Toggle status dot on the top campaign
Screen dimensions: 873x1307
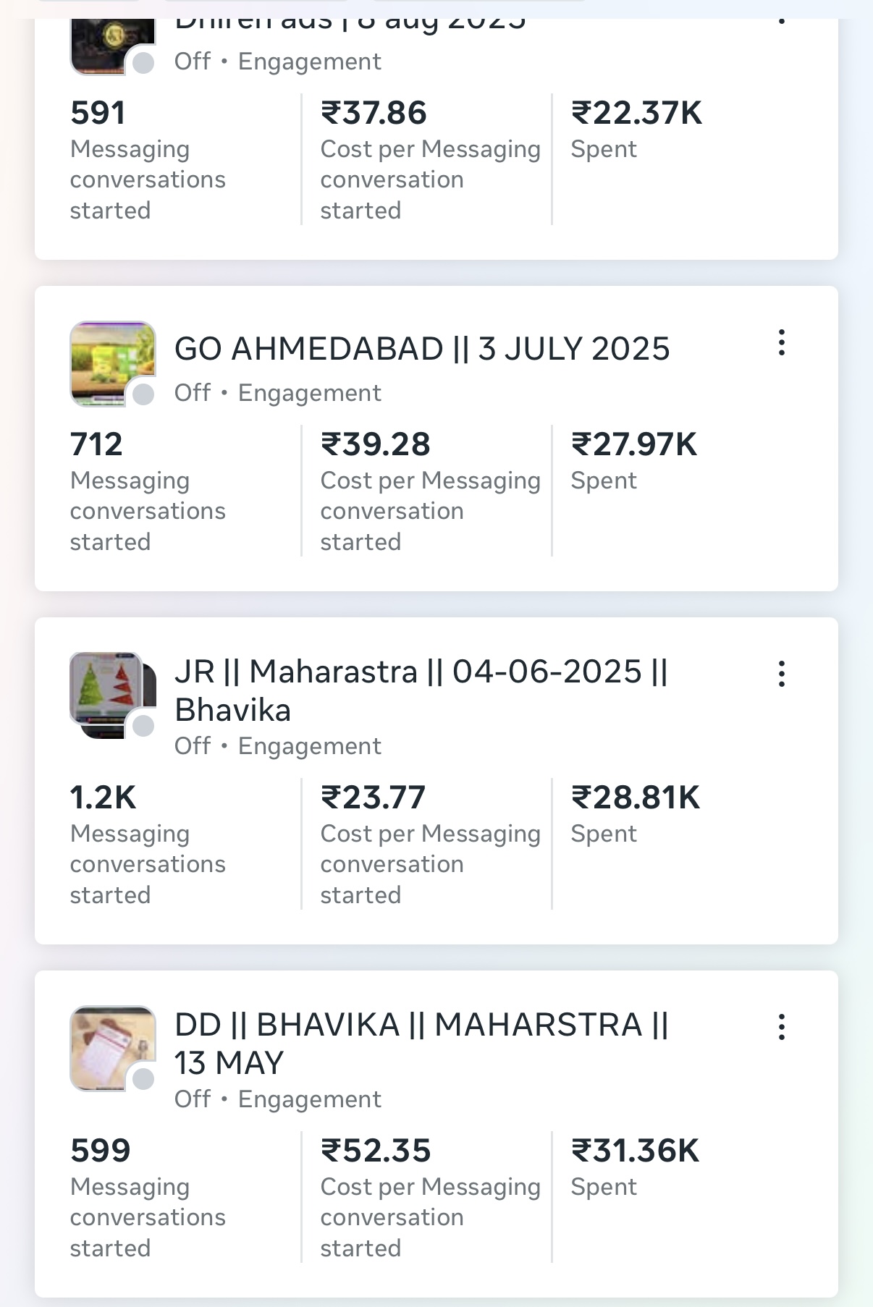coord(143,63)
